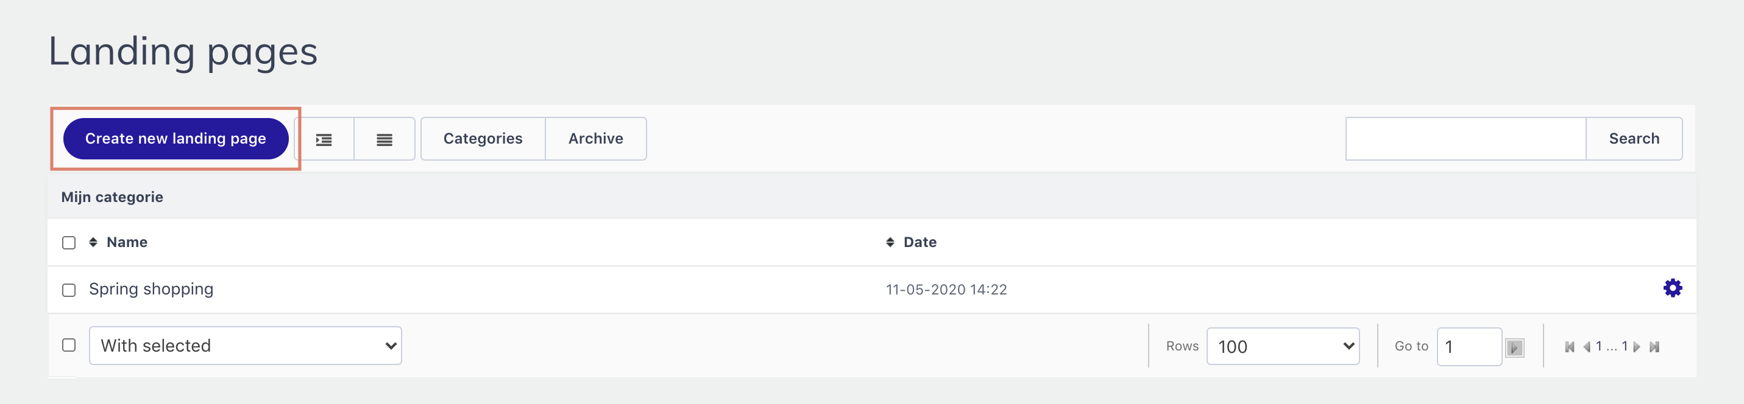Click Create new landing page button

pyautogui.click(x=176, y=139)
